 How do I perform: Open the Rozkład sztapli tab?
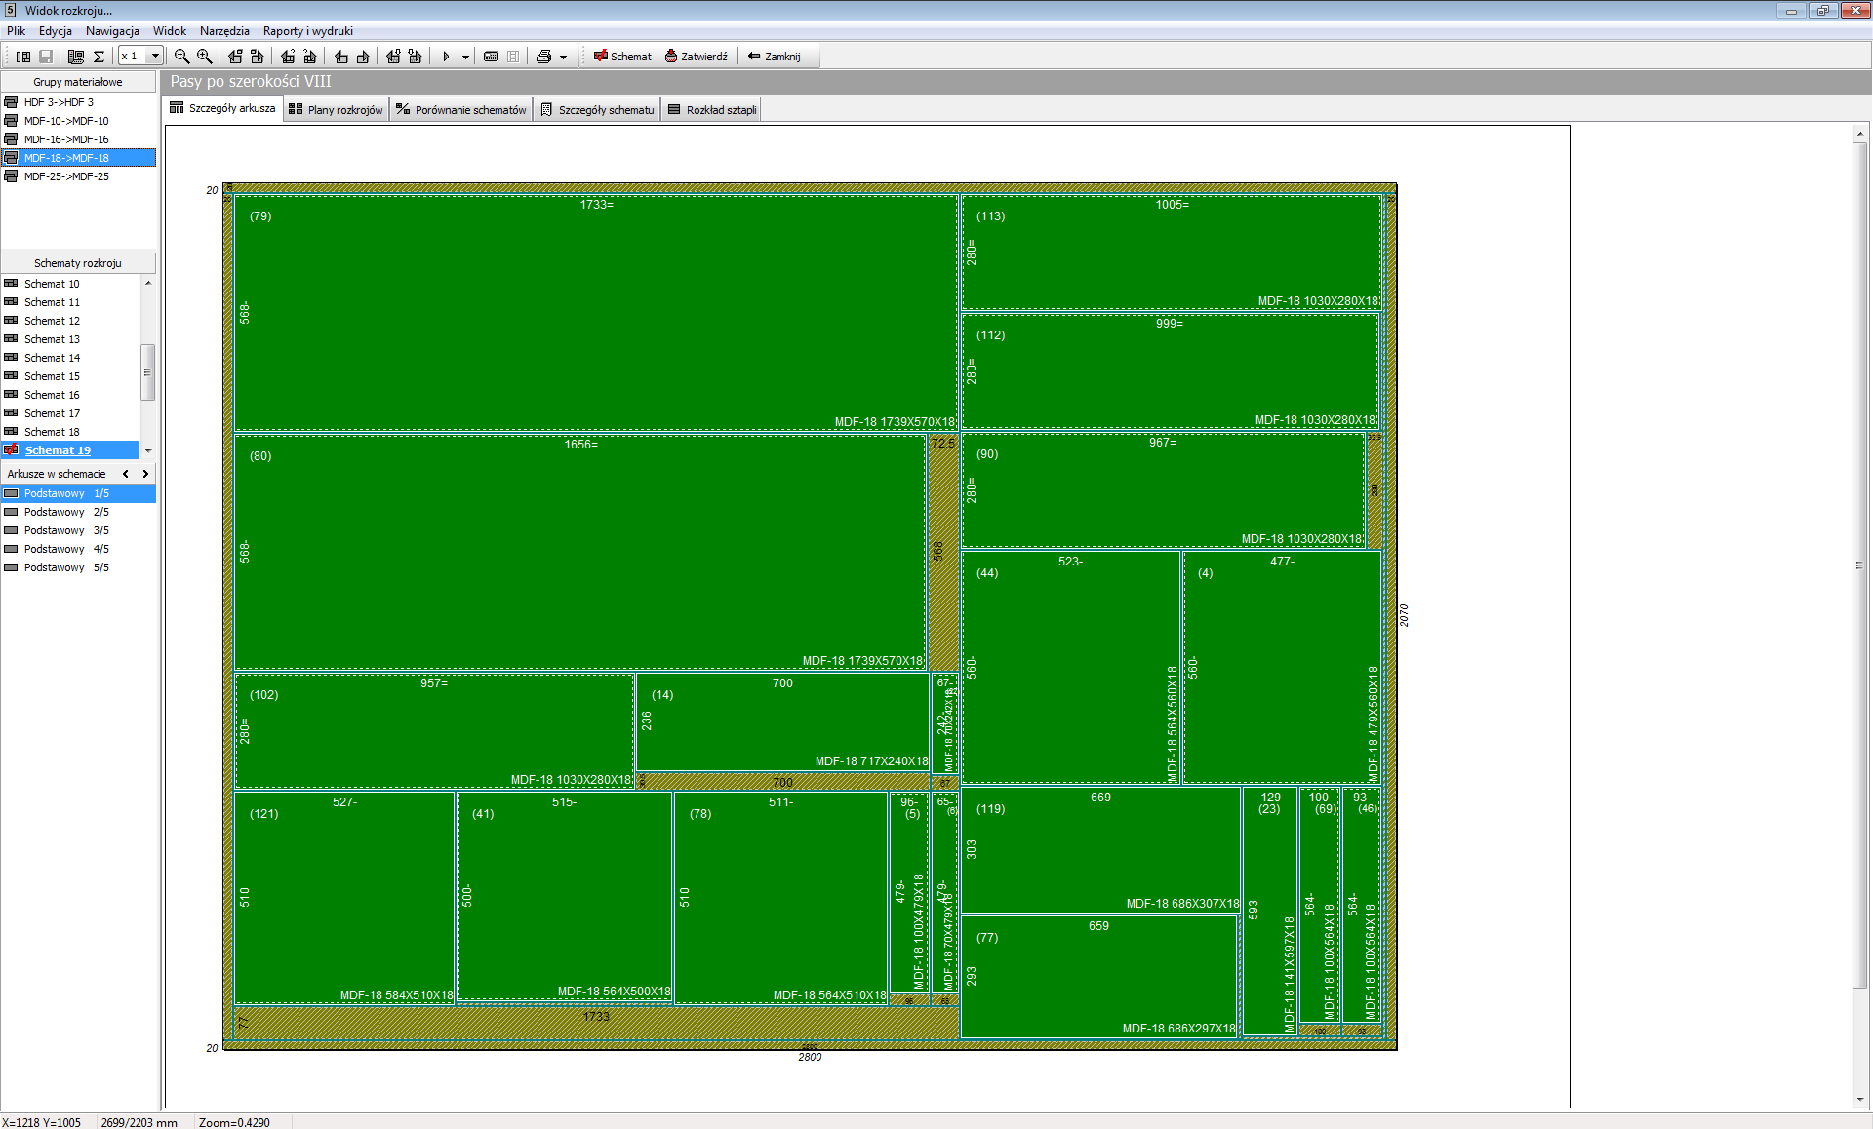(x=712, y=109)
